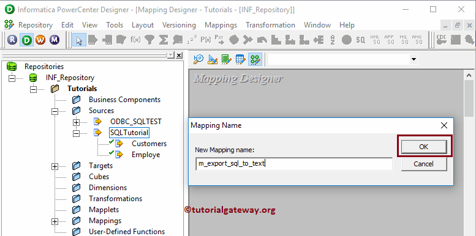Select the Cubes folder

[x=99, y=177]
